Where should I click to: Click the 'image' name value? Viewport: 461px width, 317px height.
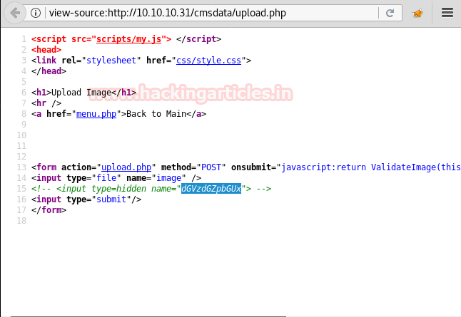click(168, 178)
